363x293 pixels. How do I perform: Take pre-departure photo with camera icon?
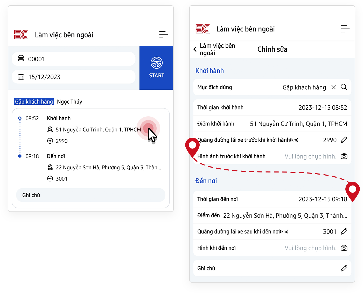click(x=344, y=156)
